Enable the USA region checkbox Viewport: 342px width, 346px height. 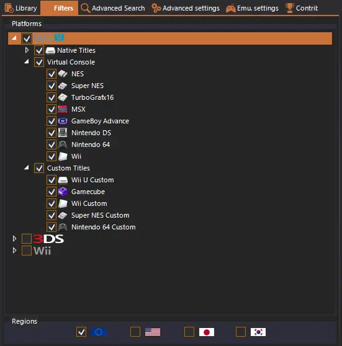pyautogui.click(x=135, y=332)
